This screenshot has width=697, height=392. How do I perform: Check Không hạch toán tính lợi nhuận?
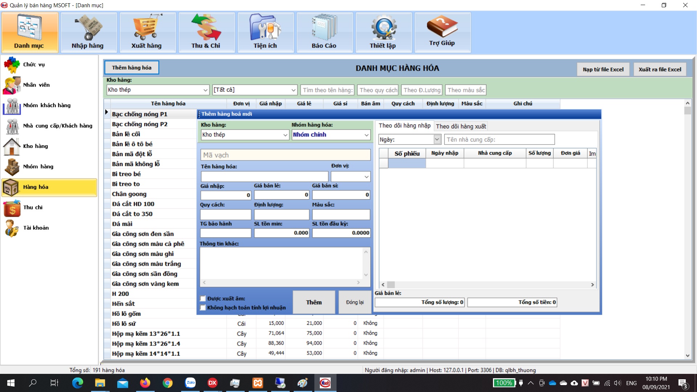(203, 308)
